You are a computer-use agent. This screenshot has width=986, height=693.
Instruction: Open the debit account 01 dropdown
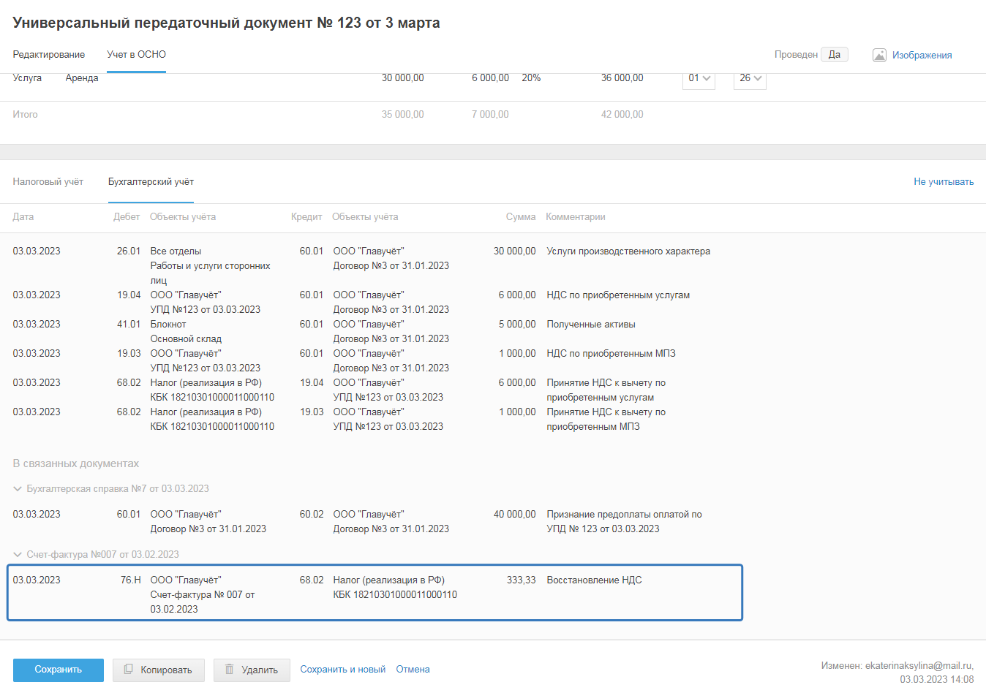click(699, 78)
